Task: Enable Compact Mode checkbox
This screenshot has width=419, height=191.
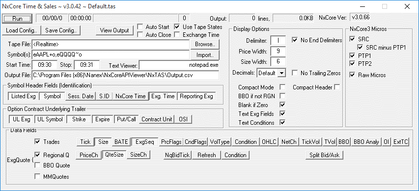Action: pos(282,87)
